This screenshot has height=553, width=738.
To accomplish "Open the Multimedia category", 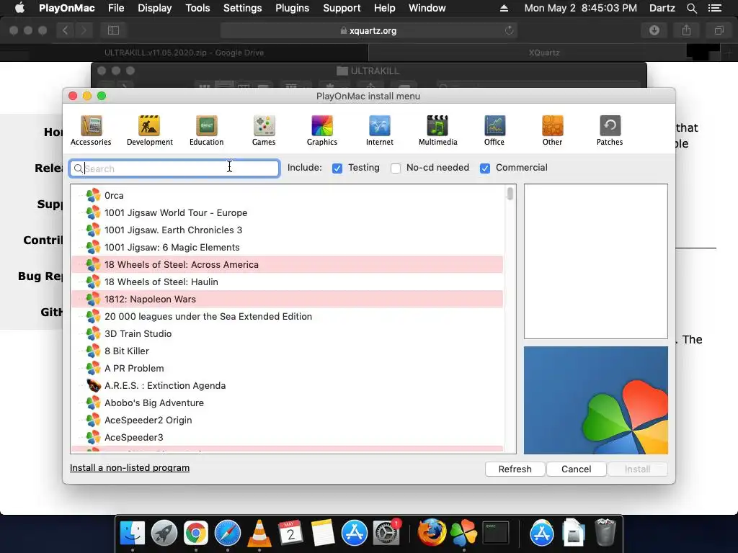I will (437, 131).
